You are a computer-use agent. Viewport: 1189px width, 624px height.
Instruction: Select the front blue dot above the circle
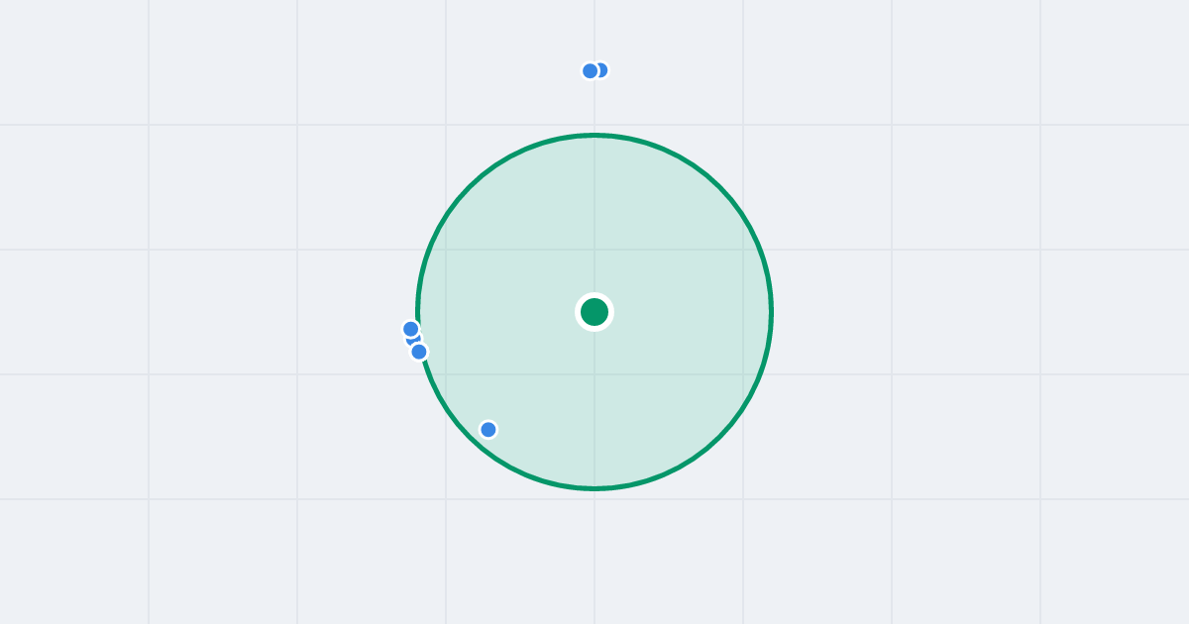pyautogui.click(x=591, y=70)
